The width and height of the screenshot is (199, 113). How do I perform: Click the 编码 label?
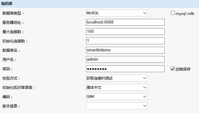coord(7,97)
